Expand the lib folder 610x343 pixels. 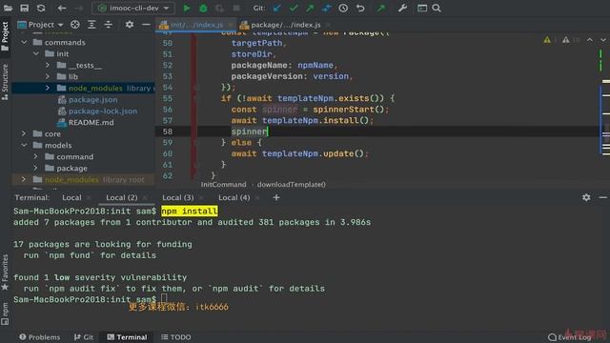coord(48,76)
